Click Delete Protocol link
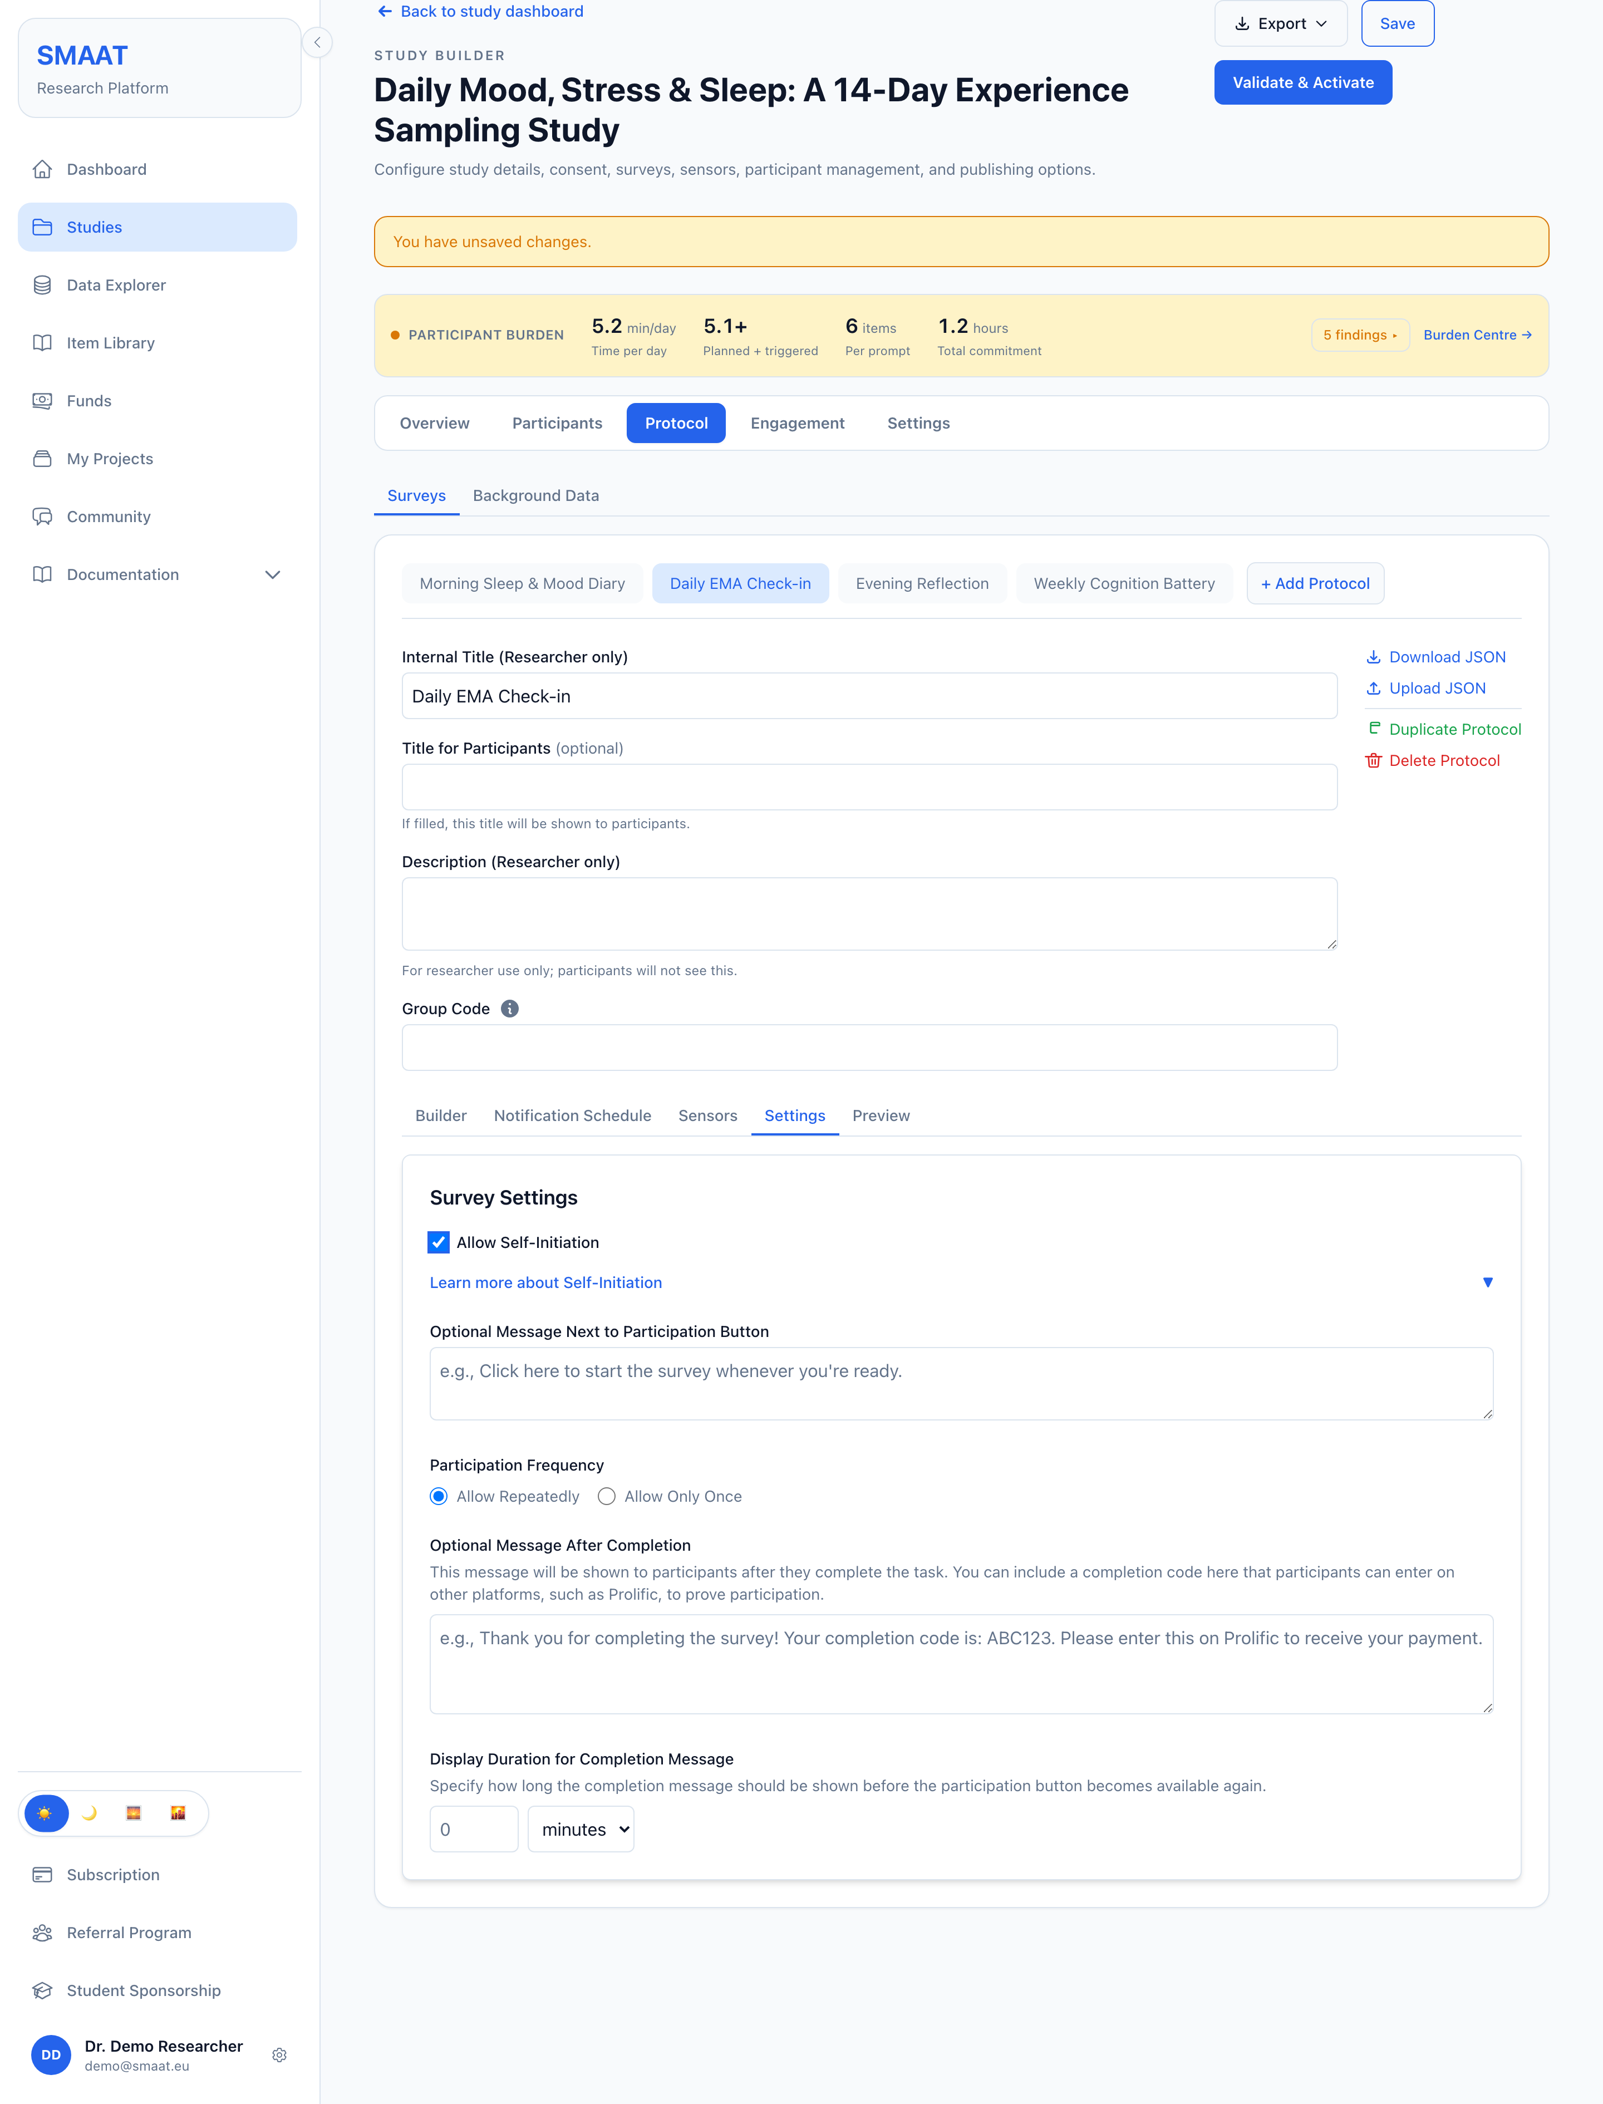Image resolution: width=1603 pixels, height=2104 pixels. (x=1433, y=760)
